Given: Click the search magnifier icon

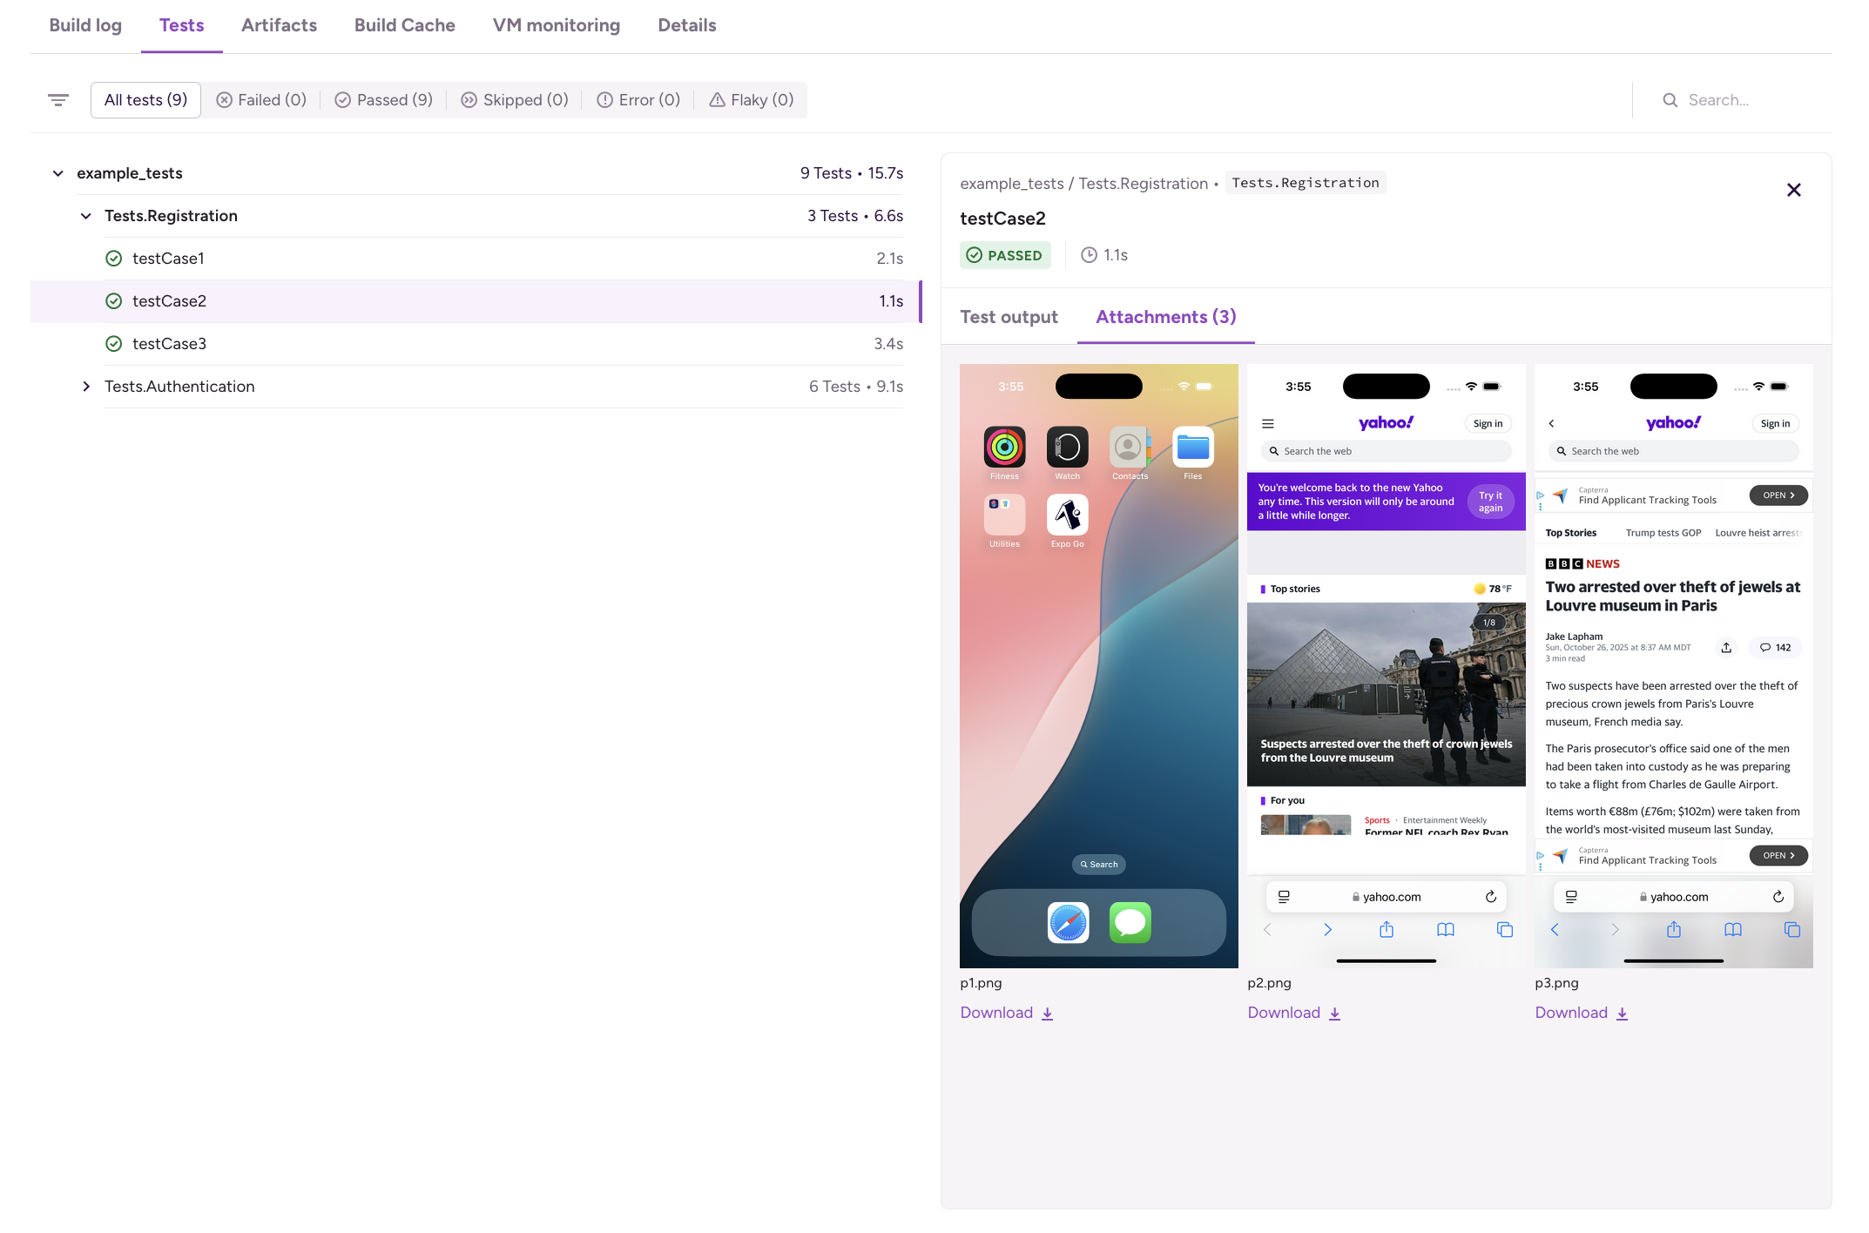Looking at the screenshot, I should [1670, 100].
